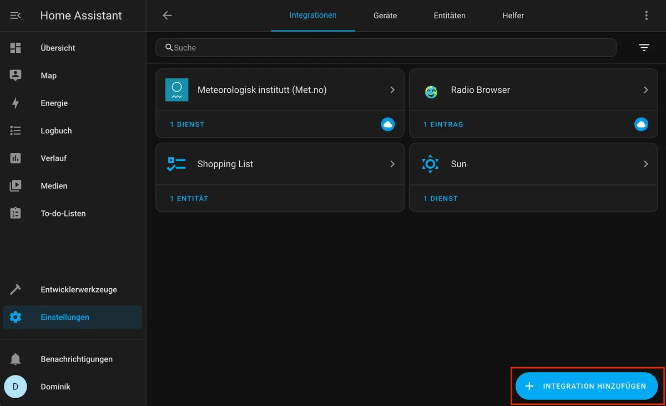The height and width of the screenshot is (406, 666).
Task: Click the Met.no integration logo
Action: [x=177, y=90]
